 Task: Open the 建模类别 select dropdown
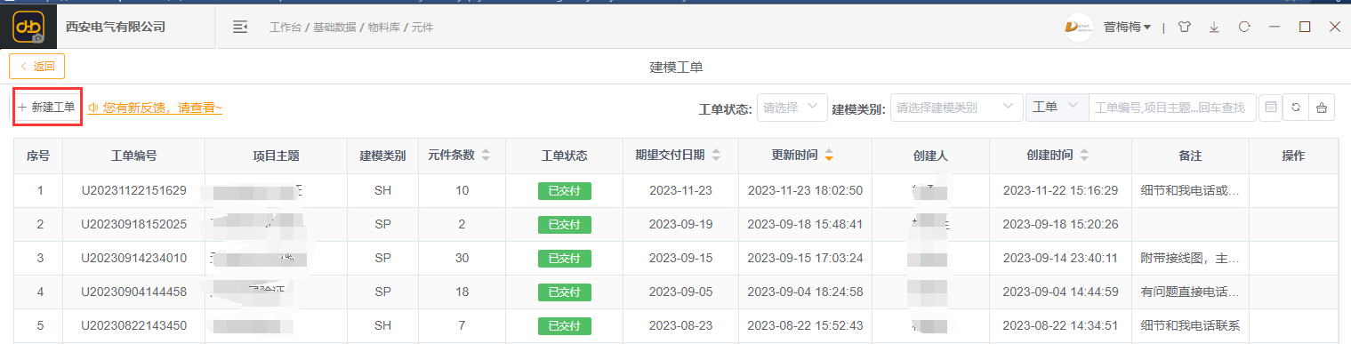point(956,108)
